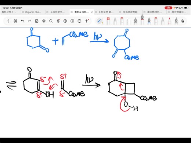Switch to the 有机化学上 tab
Viewport: 191px width, 143px height.
coord(9,12)
